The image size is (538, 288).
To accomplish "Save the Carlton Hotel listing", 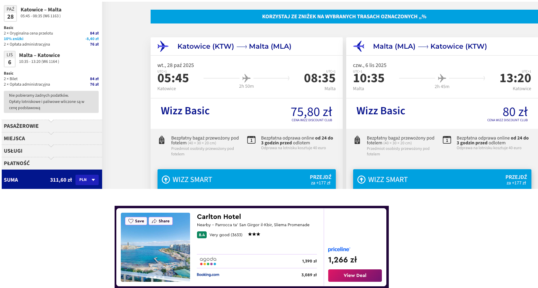I will click(x=136, y=221).
